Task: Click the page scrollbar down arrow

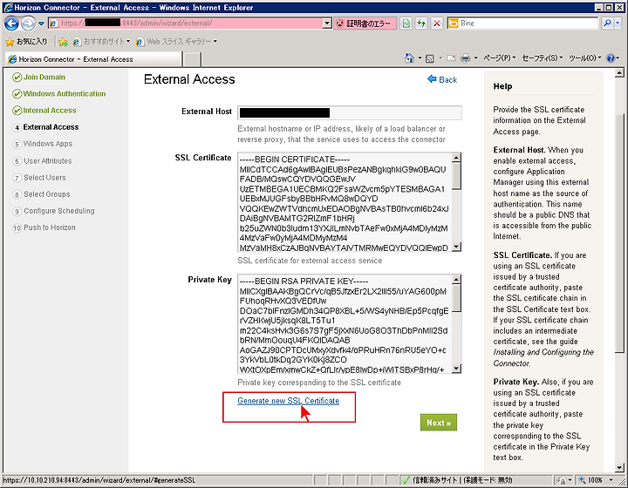Action: (x=619, y=467)
